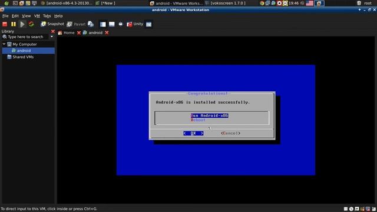Click the show desktop icon in top panel
377x212 pixels.
pyautogui.click(x=34, y=3)
